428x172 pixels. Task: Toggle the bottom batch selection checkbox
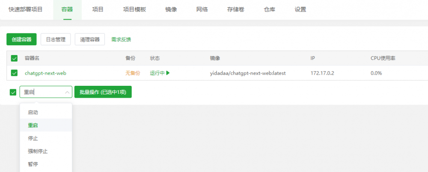pyautogui.click(x=13, y=92)
